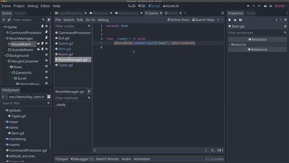Toggle alphabetical sorting of methods list

click(89, 91)
